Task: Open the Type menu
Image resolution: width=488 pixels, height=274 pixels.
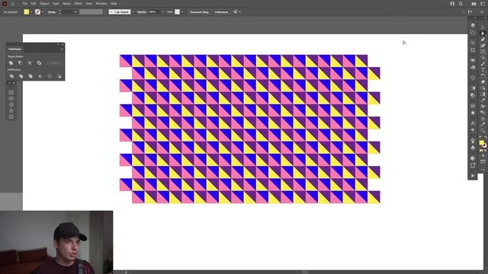Action: [x=56, y=4]
